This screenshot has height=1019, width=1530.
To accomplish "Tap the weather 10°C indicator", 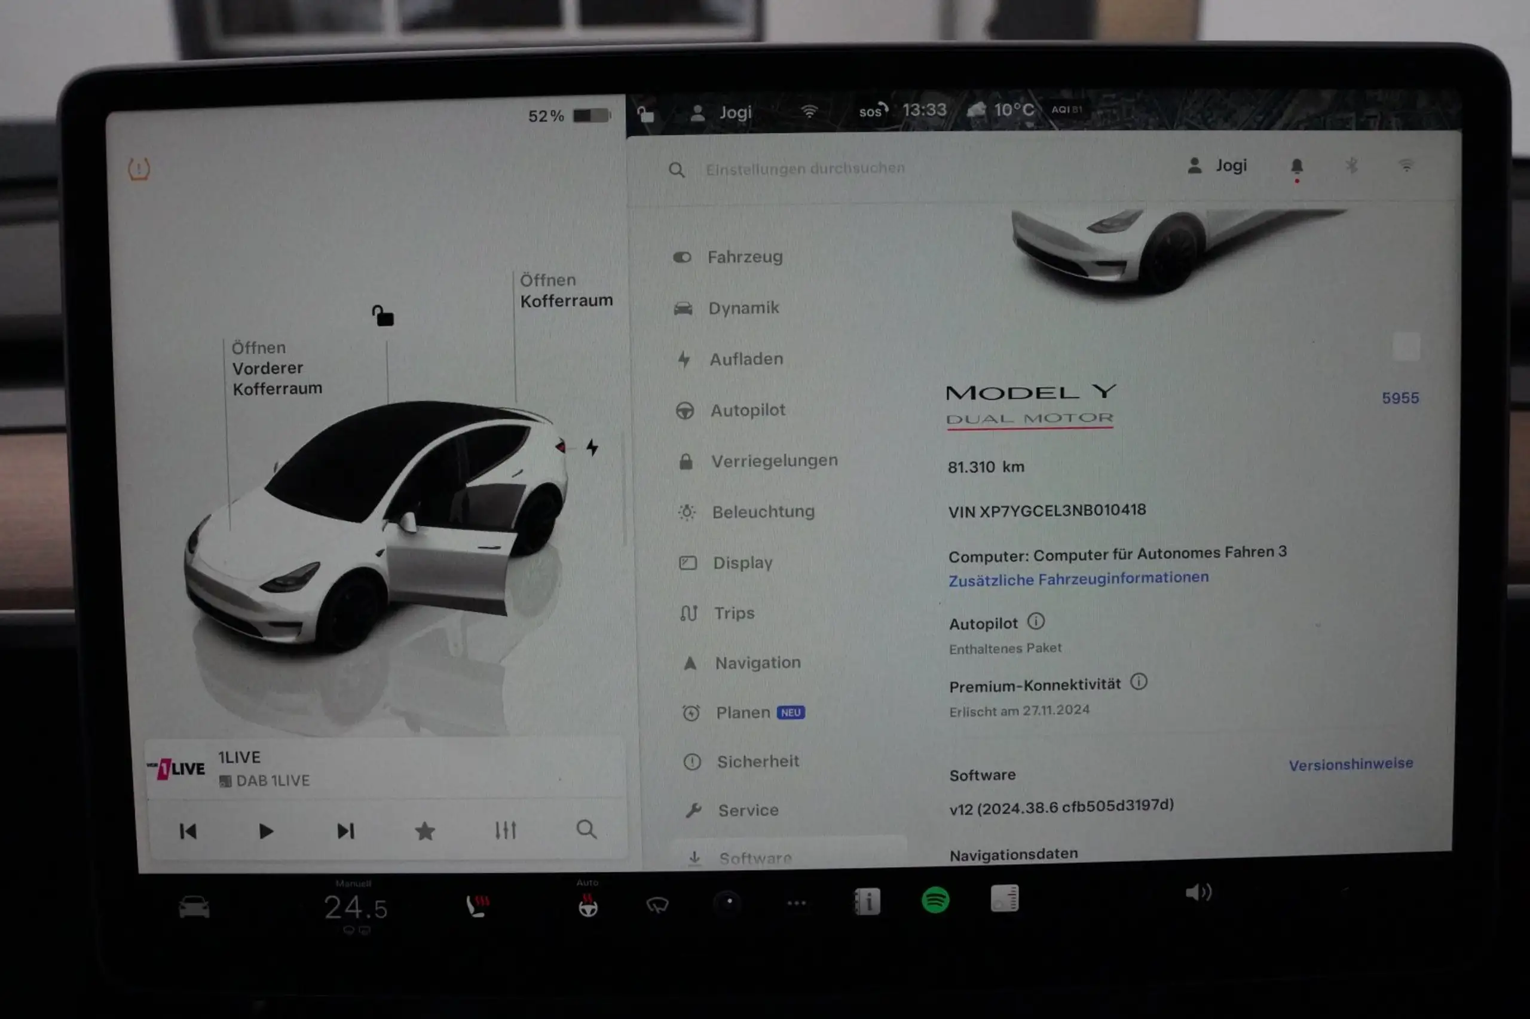I will 1001,109.
